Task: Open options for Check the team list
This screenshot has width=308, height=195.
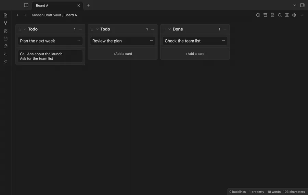Action: coord(223,41)
